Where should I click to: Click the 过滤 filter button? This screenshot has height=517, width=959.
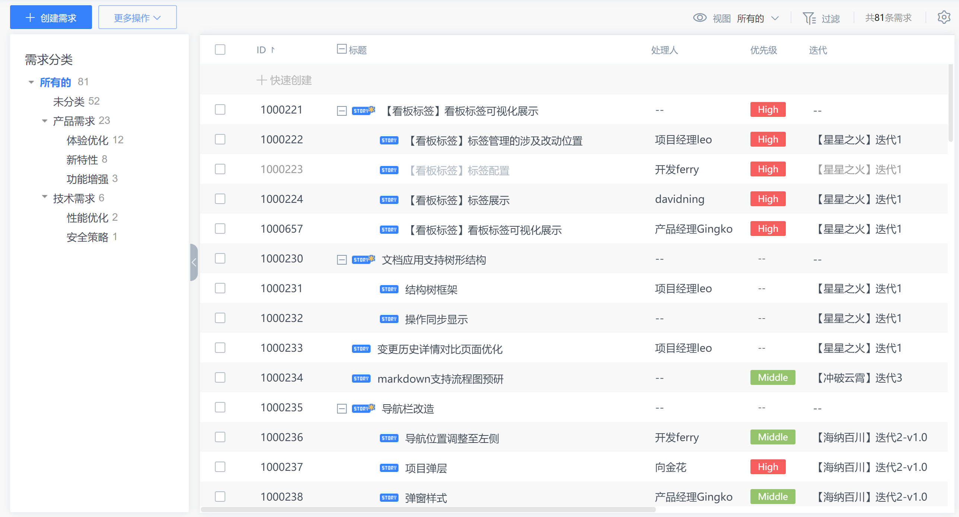[x=821, y=18]
